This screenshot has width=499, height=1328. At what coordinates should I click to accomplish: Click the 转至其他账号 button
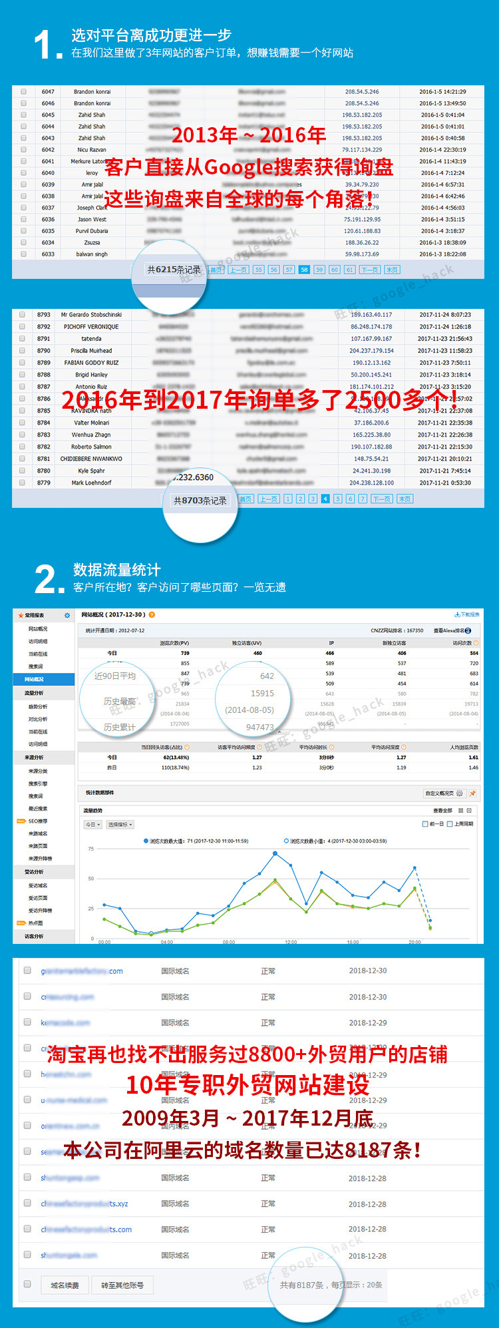(x=122, y=1285)
